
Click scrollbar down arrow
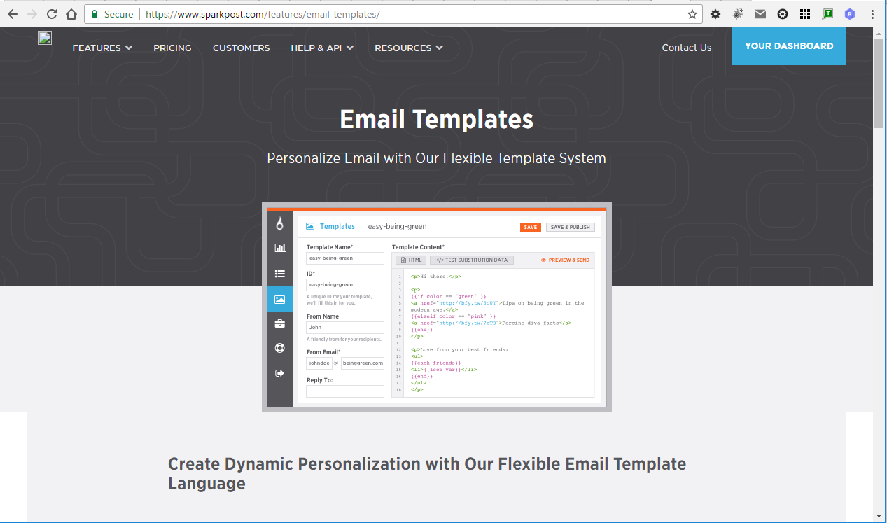point(879,517)
